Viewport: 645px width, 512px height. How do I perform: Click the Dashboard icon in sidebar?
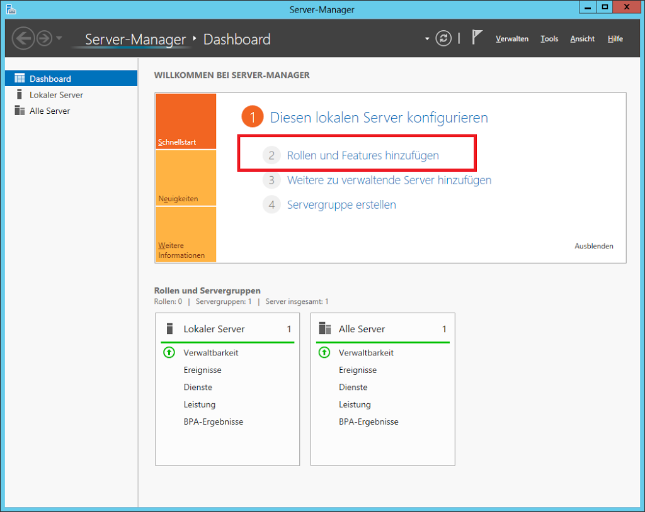coord(20,79)
